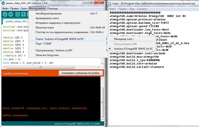199x127 pixels.
Task: Click the Verify sketch checkmark icon
Action: 5,14
